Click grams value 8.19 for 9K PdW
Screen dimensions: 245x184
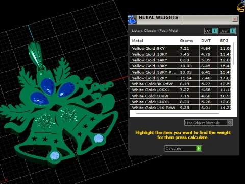click(184, 84)
